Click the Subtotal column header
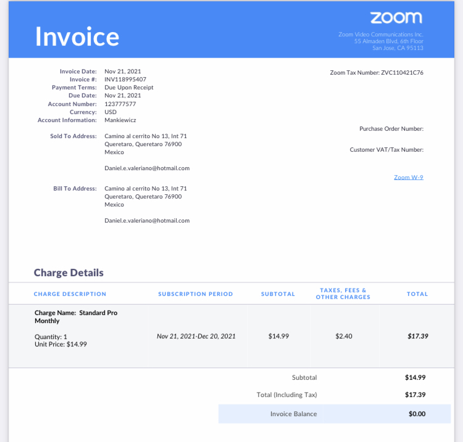This screenshot has height=442, width=463. click(278, 294)
